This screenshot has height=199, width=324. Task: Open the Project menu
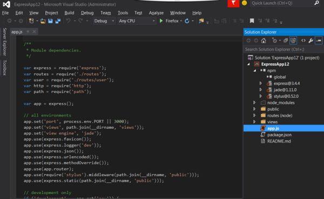[x=51, y=13]
